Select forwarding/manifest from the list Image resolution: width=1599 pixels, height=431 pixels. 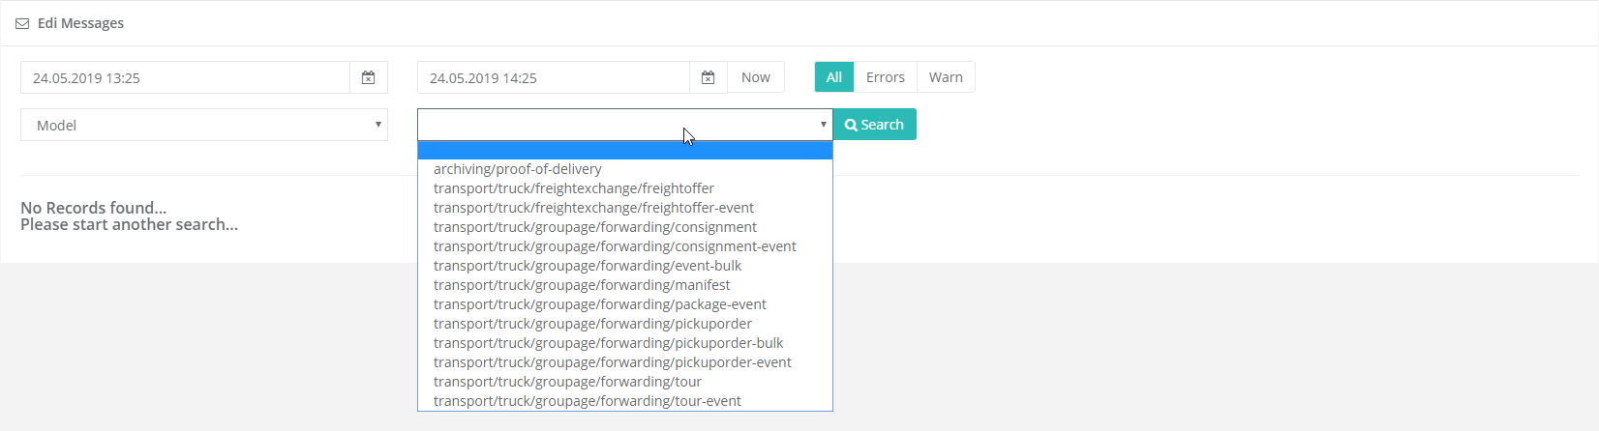(x=582, y=285)
